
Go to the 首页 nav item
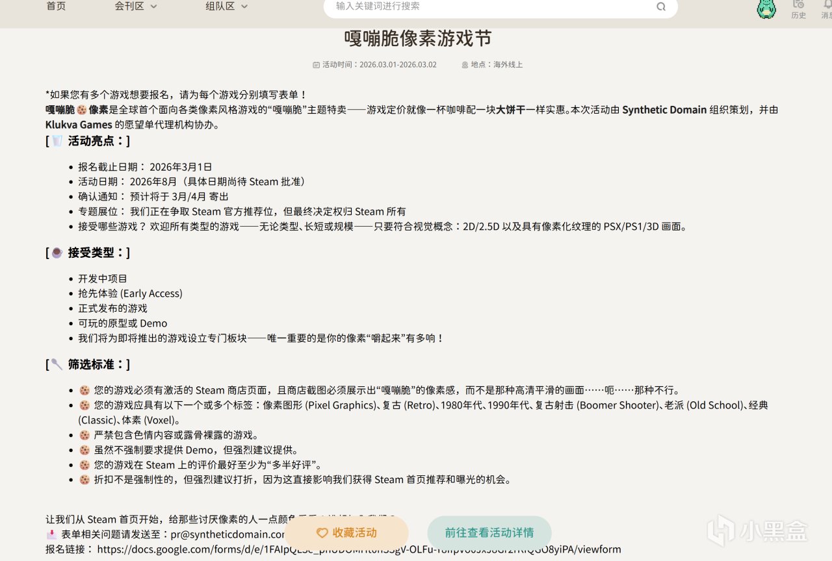tap(56, 6)
